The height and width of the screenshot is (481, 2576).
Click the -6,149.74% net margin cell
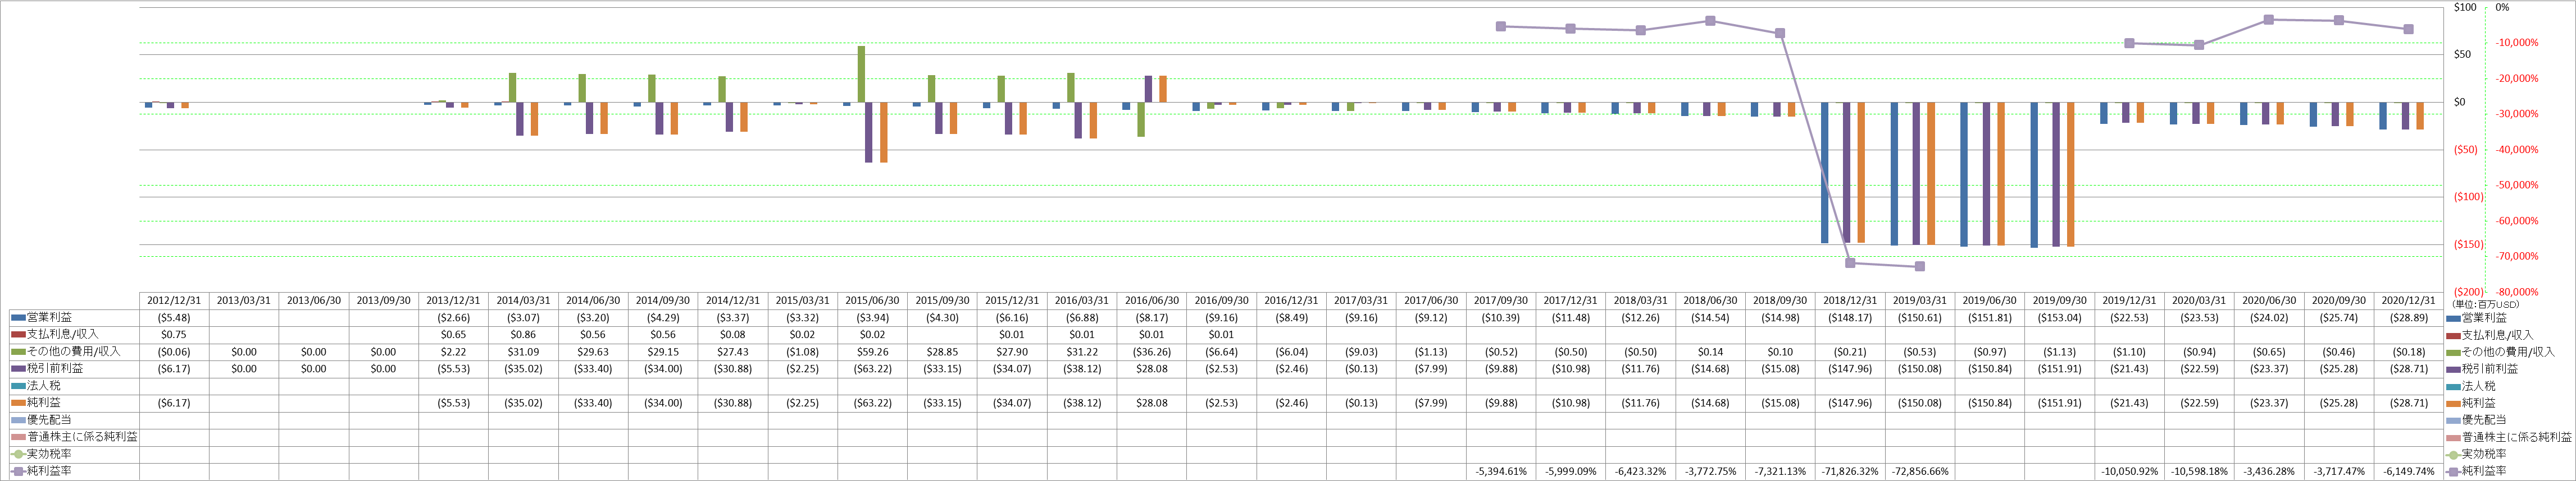(x=2408, y=471)
